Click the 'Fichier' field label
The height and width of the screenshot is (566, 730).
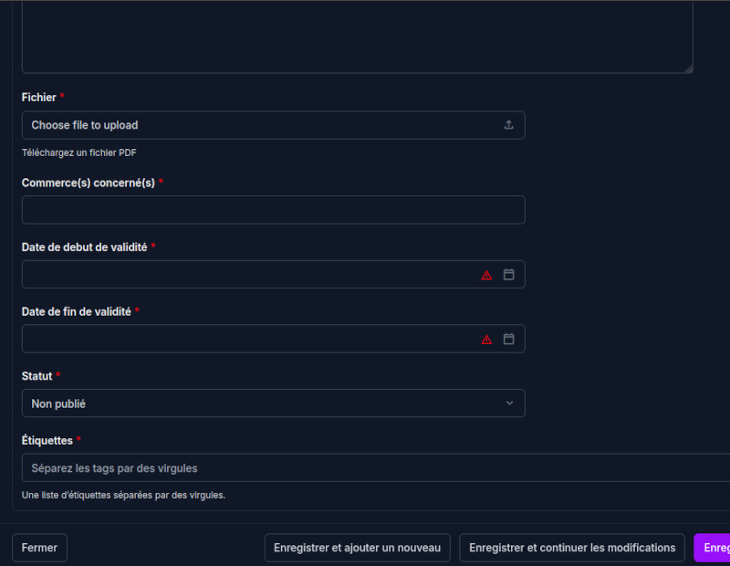coord(38,98)
